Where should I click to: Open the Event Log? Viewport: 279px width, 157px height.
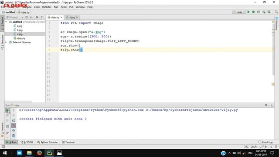coord(265,142)
